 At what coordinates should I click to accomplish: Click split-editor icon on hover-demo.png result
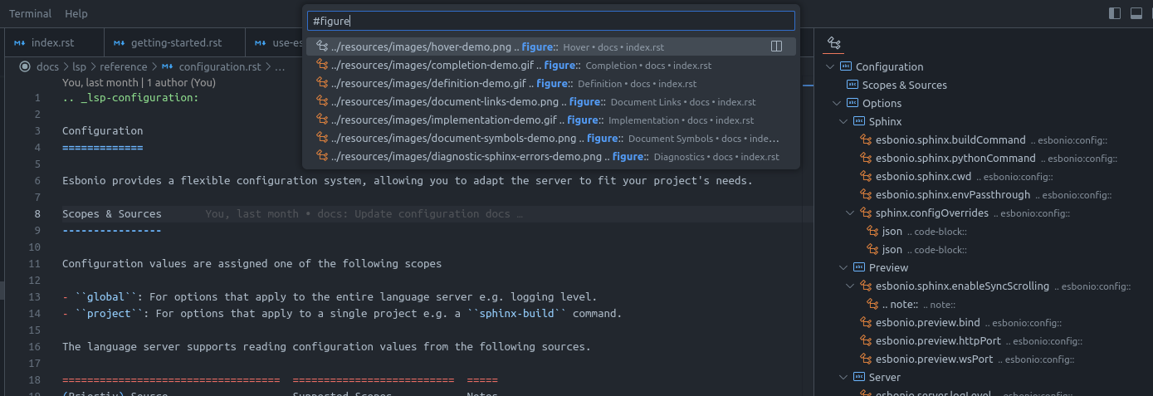tap(777, 46)
